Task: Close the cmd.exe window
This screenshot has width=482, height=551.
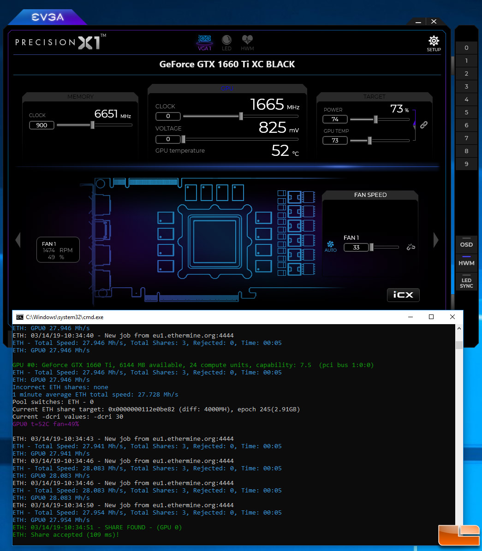Action: coord(452,317)
